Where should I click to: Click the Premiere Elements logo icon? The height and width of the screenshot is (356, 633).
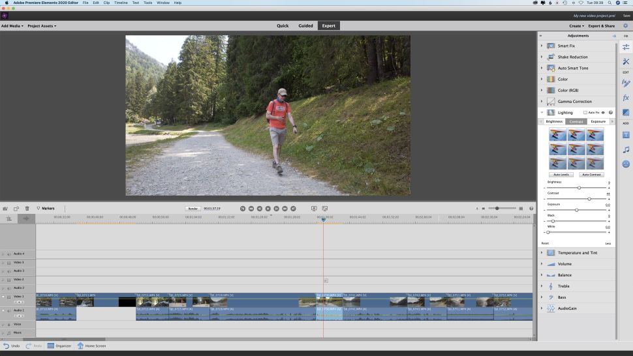5,16
